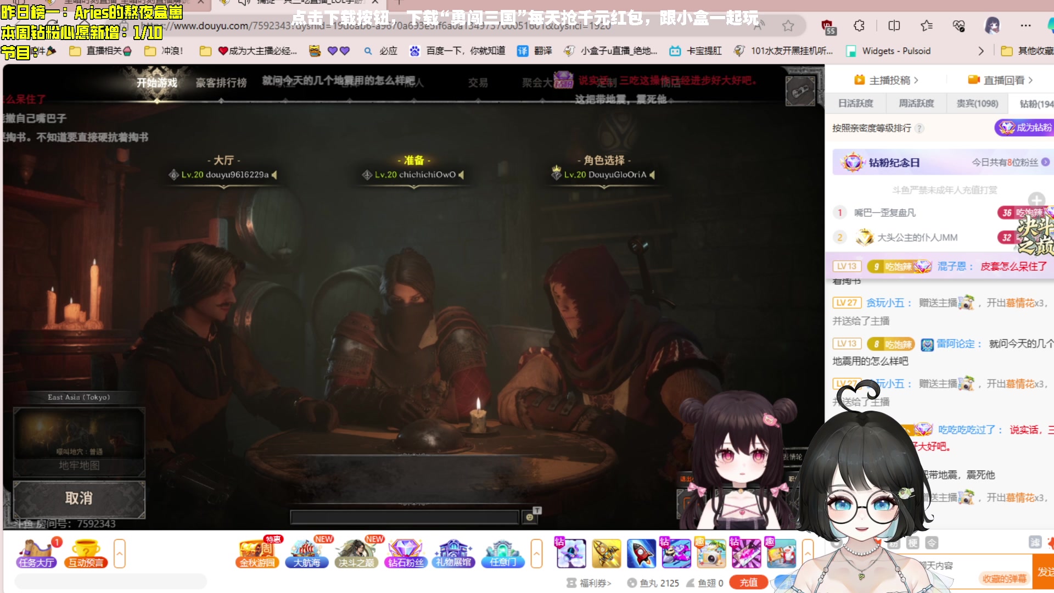1054x593 pixels.
Task: Click player douyu9616229a name
Action: coord(237,175)
